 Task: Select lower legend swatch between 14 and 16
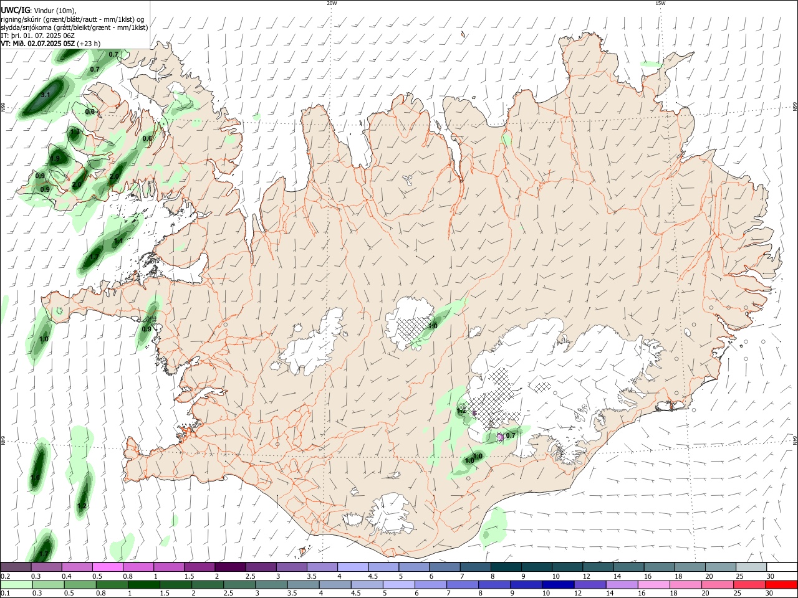tap(623, 584)
